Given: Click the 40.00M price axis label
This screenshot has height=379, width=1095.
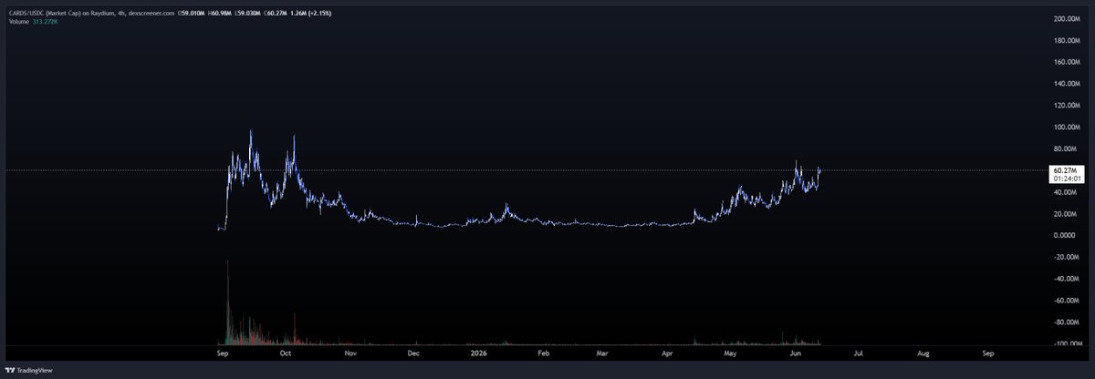Looking at the screenshot, I should 1067,192.
